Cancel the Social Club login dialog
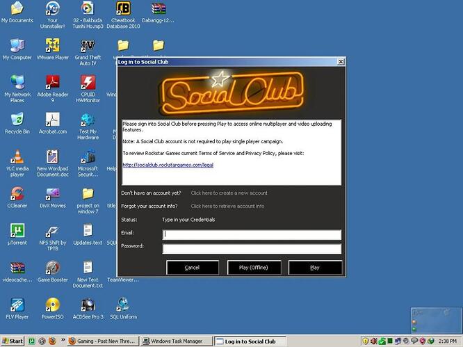 tap(193, 267)
